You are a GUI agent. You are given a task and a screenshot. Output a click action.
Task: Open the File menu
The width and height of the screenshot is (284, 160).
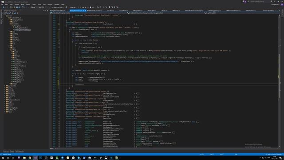pyautogui.click(x=2, y=4)
